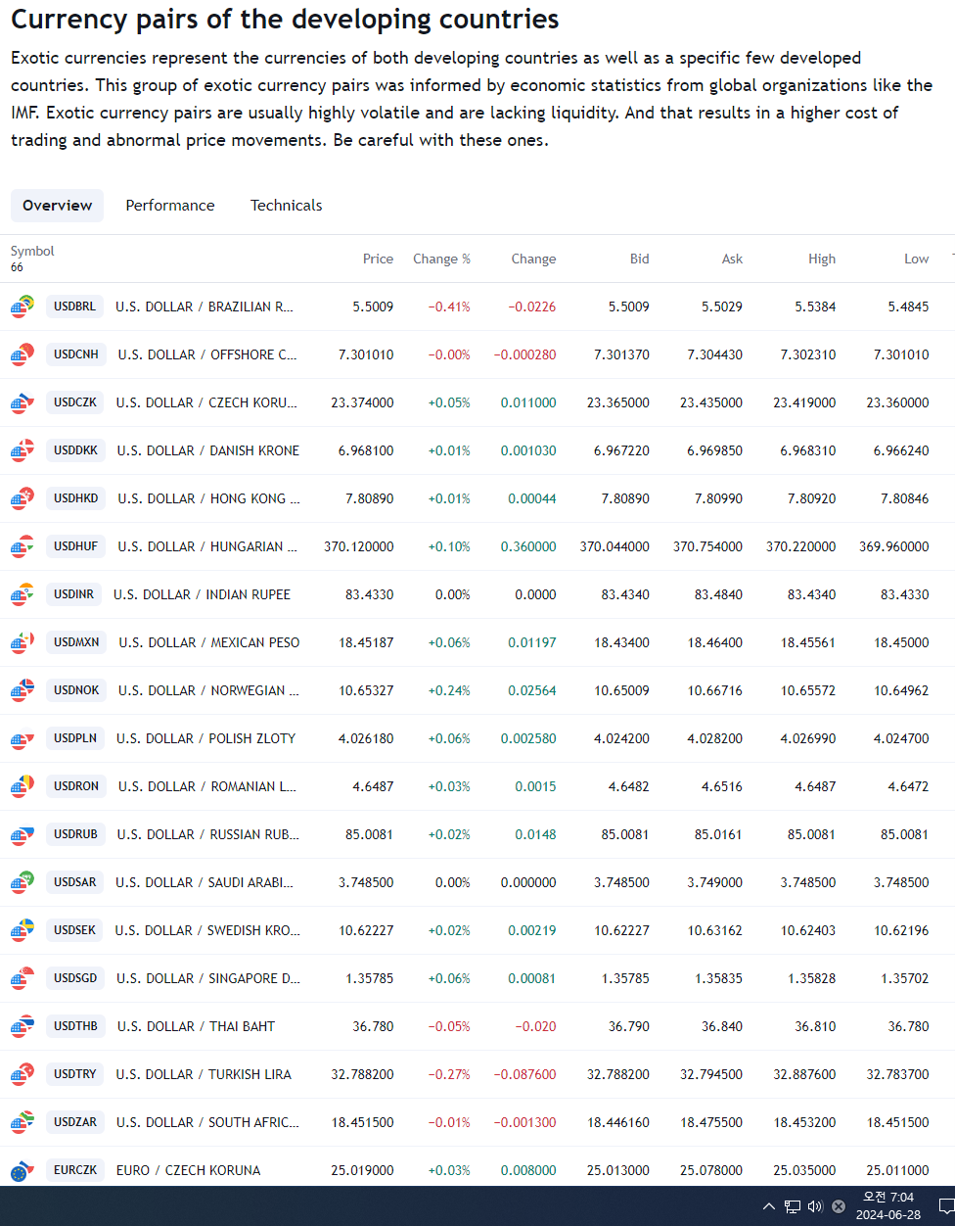Click the USDSGD currency pair flag icon

pos(23,978)
